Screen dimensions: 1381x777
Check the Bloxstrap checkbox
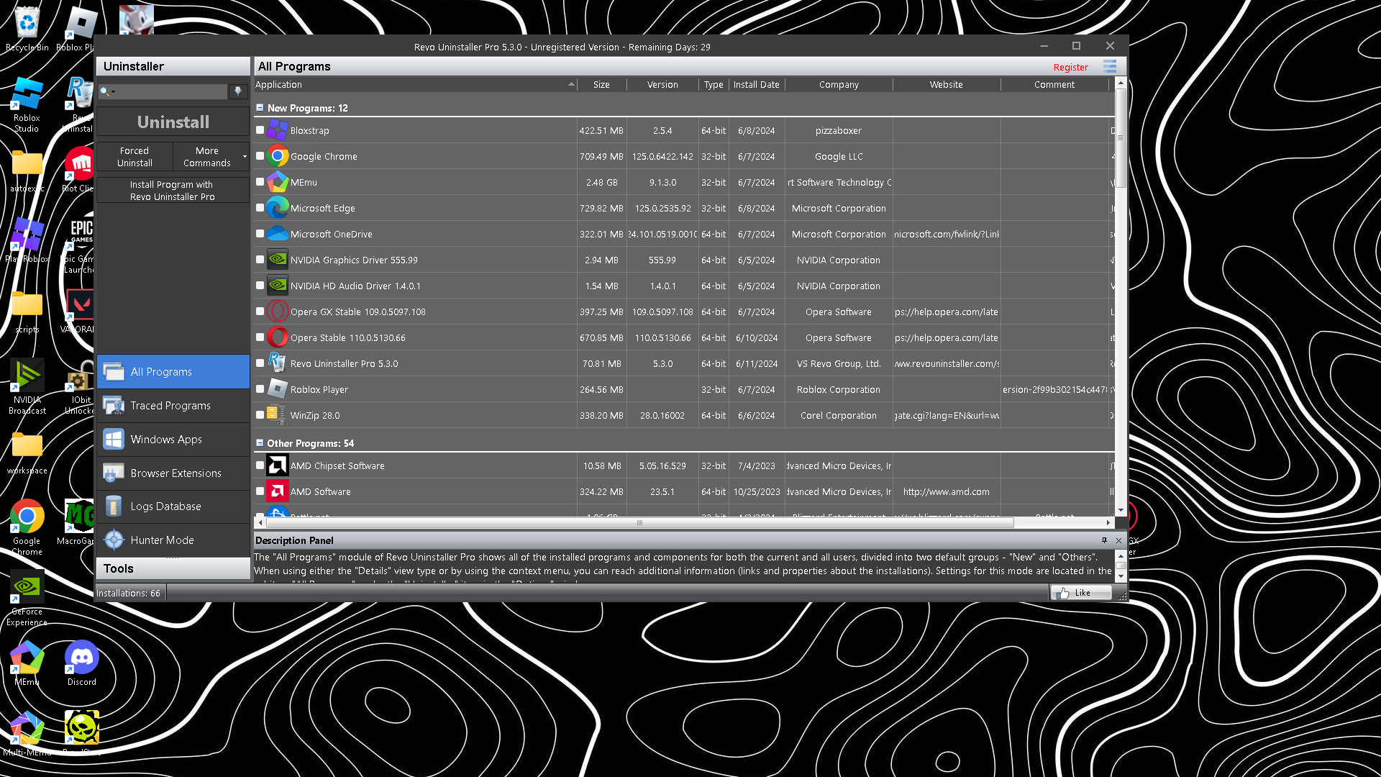pyautogui.click(x=260, y=130)
